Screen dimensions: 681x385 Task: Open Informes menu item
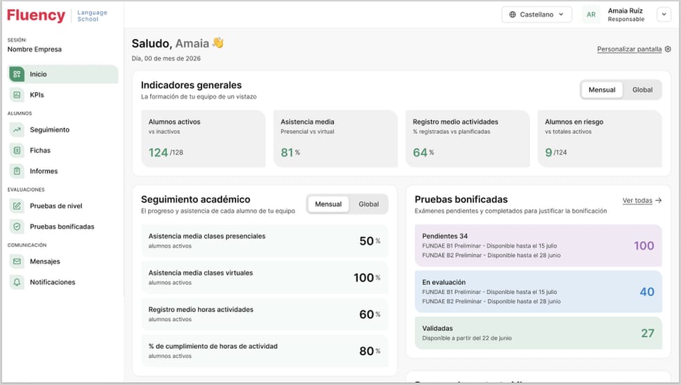[63, 171]
